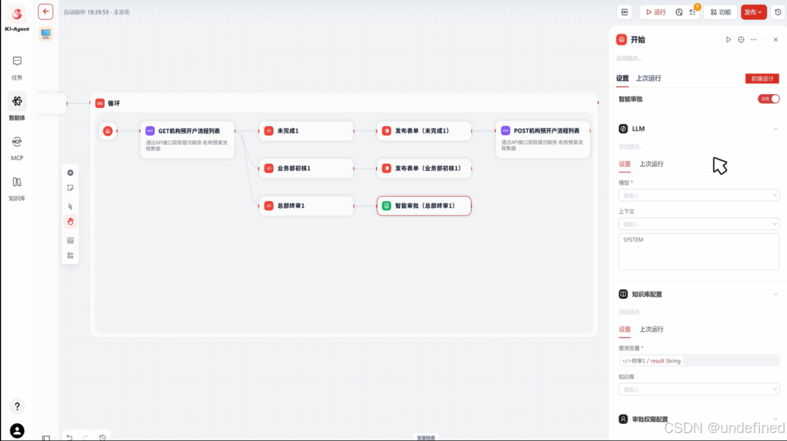Open 上次运行 tab under 知识库配置
Image resolution: width=787 pixels, height=441 pixels.
point(652,329)
